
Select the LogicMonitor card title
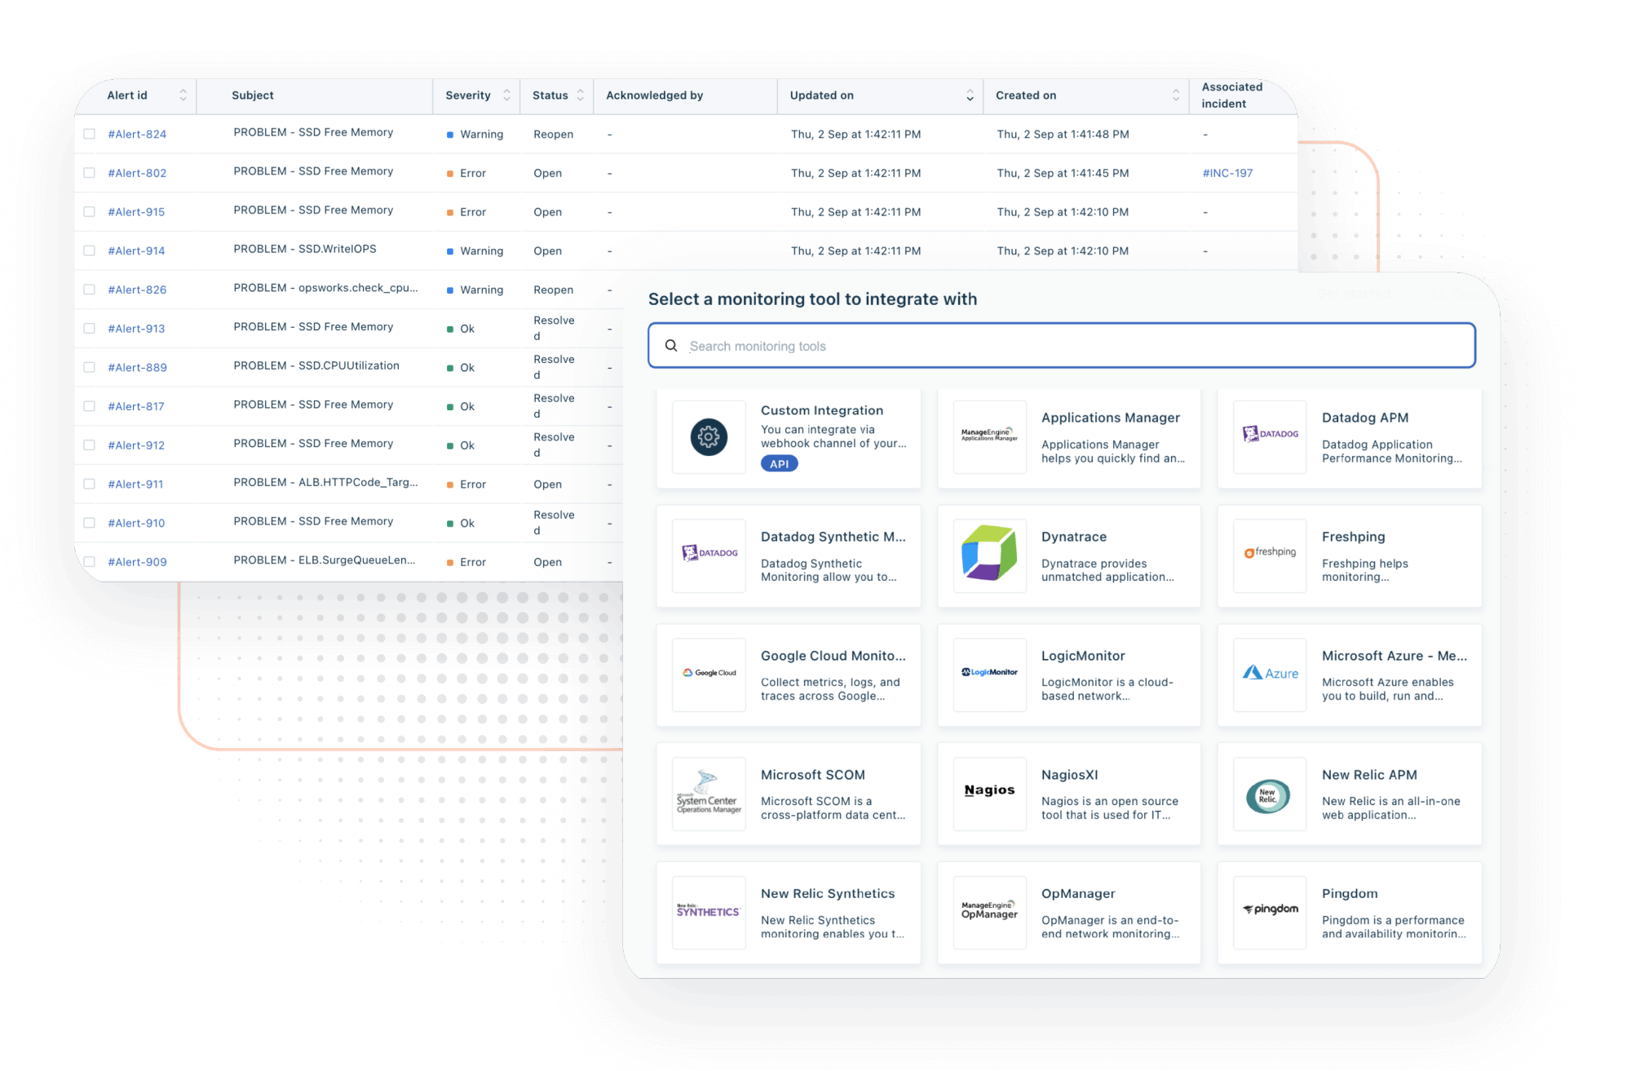click(1083, 656)
